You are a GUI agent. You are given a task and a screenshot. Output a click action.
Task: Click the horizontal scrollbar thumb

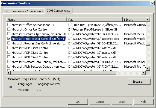[x=63, y=73]
